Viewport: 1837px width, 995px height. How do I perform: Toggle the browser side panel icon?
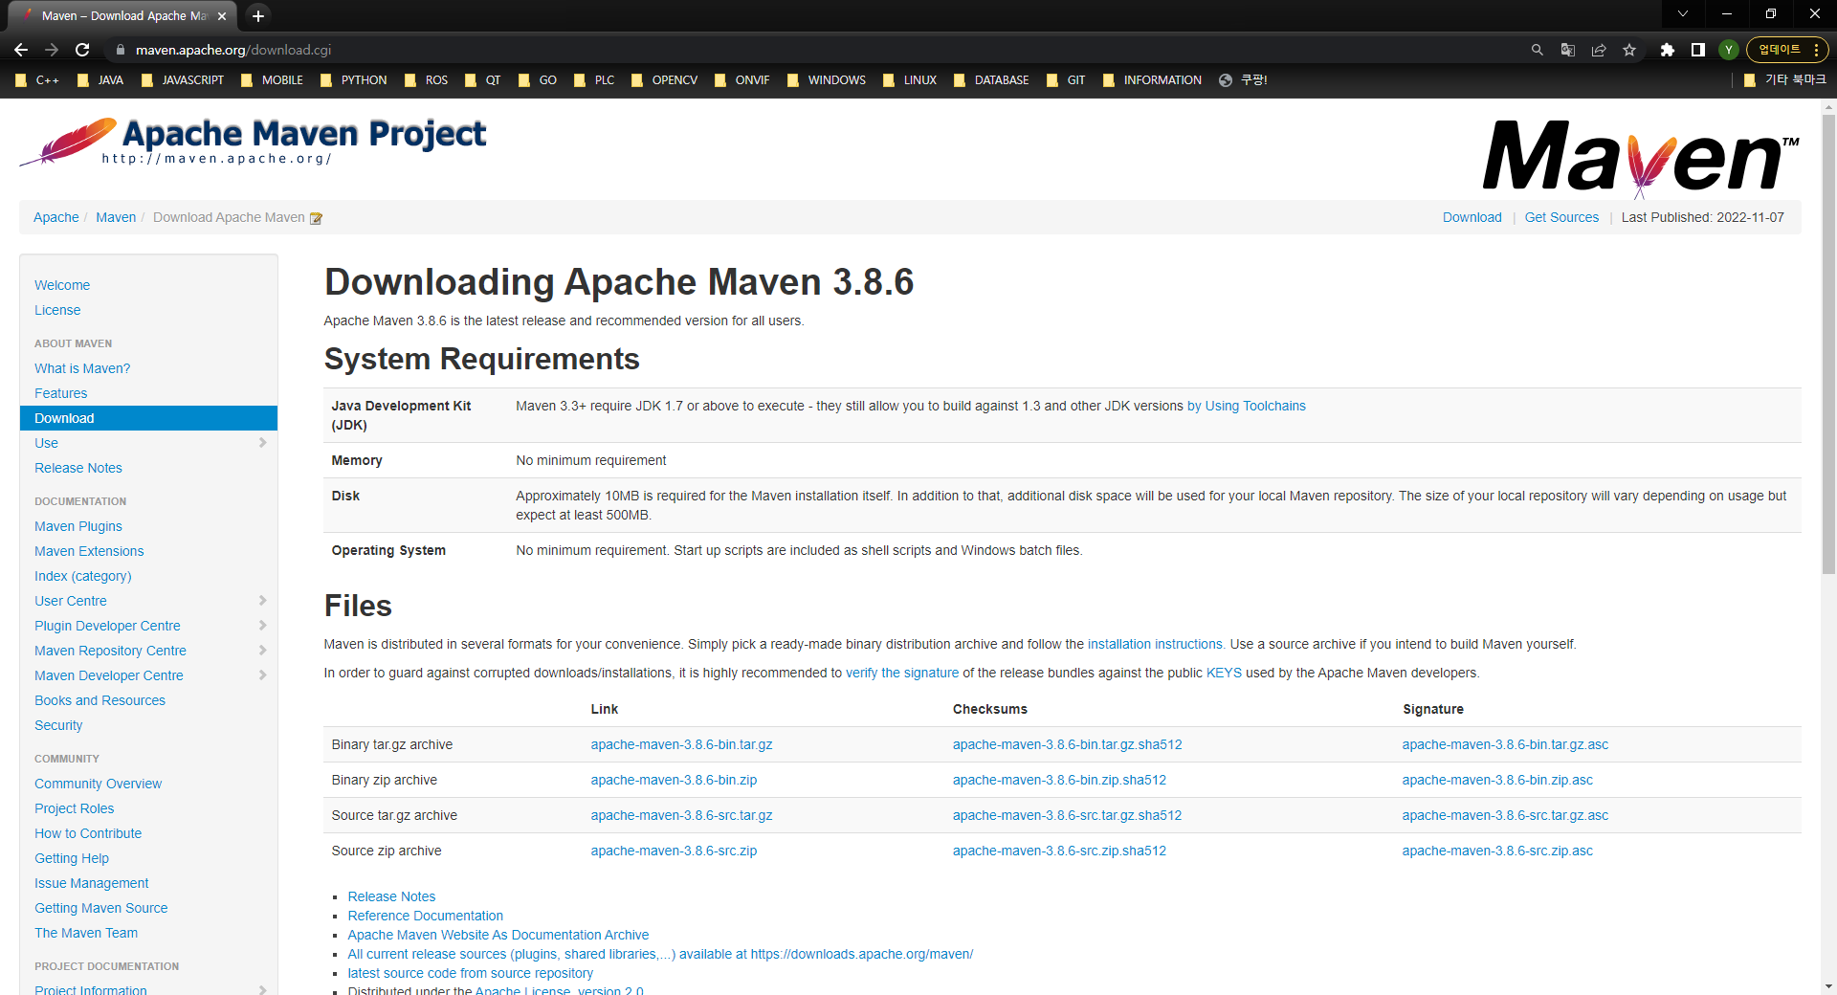[x=1697, y=50]
